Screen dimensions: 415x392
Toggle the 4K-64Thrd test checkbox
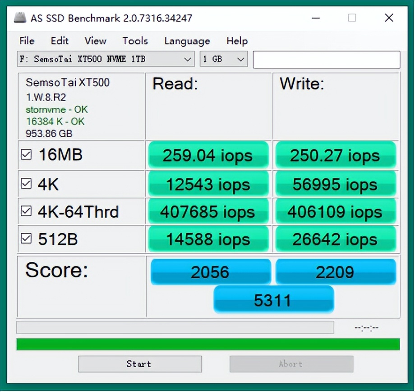click(26, 210)
